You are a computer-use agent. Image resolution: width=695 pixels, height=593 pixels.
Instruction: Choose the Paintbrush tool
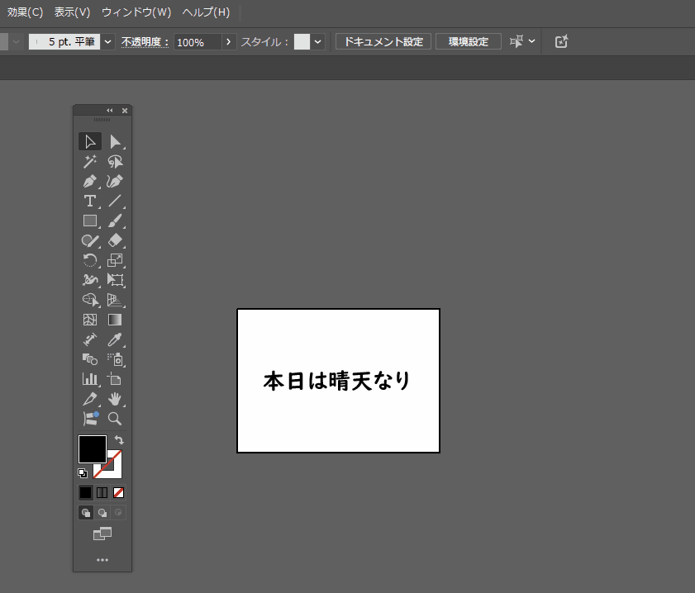click(x=115, y=221)
